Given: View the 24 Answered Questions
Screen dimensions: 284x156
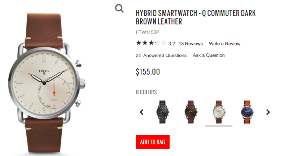Looking at the screenshot, I should pos(161,55).
